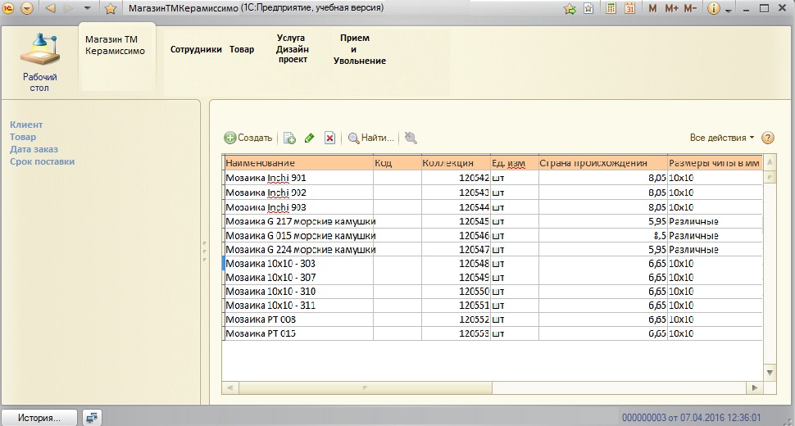Image resolution: width=795 pixels, height=426 pixels.
Task: Click Страна происхождения column header
Action: [x=603, y=162]
